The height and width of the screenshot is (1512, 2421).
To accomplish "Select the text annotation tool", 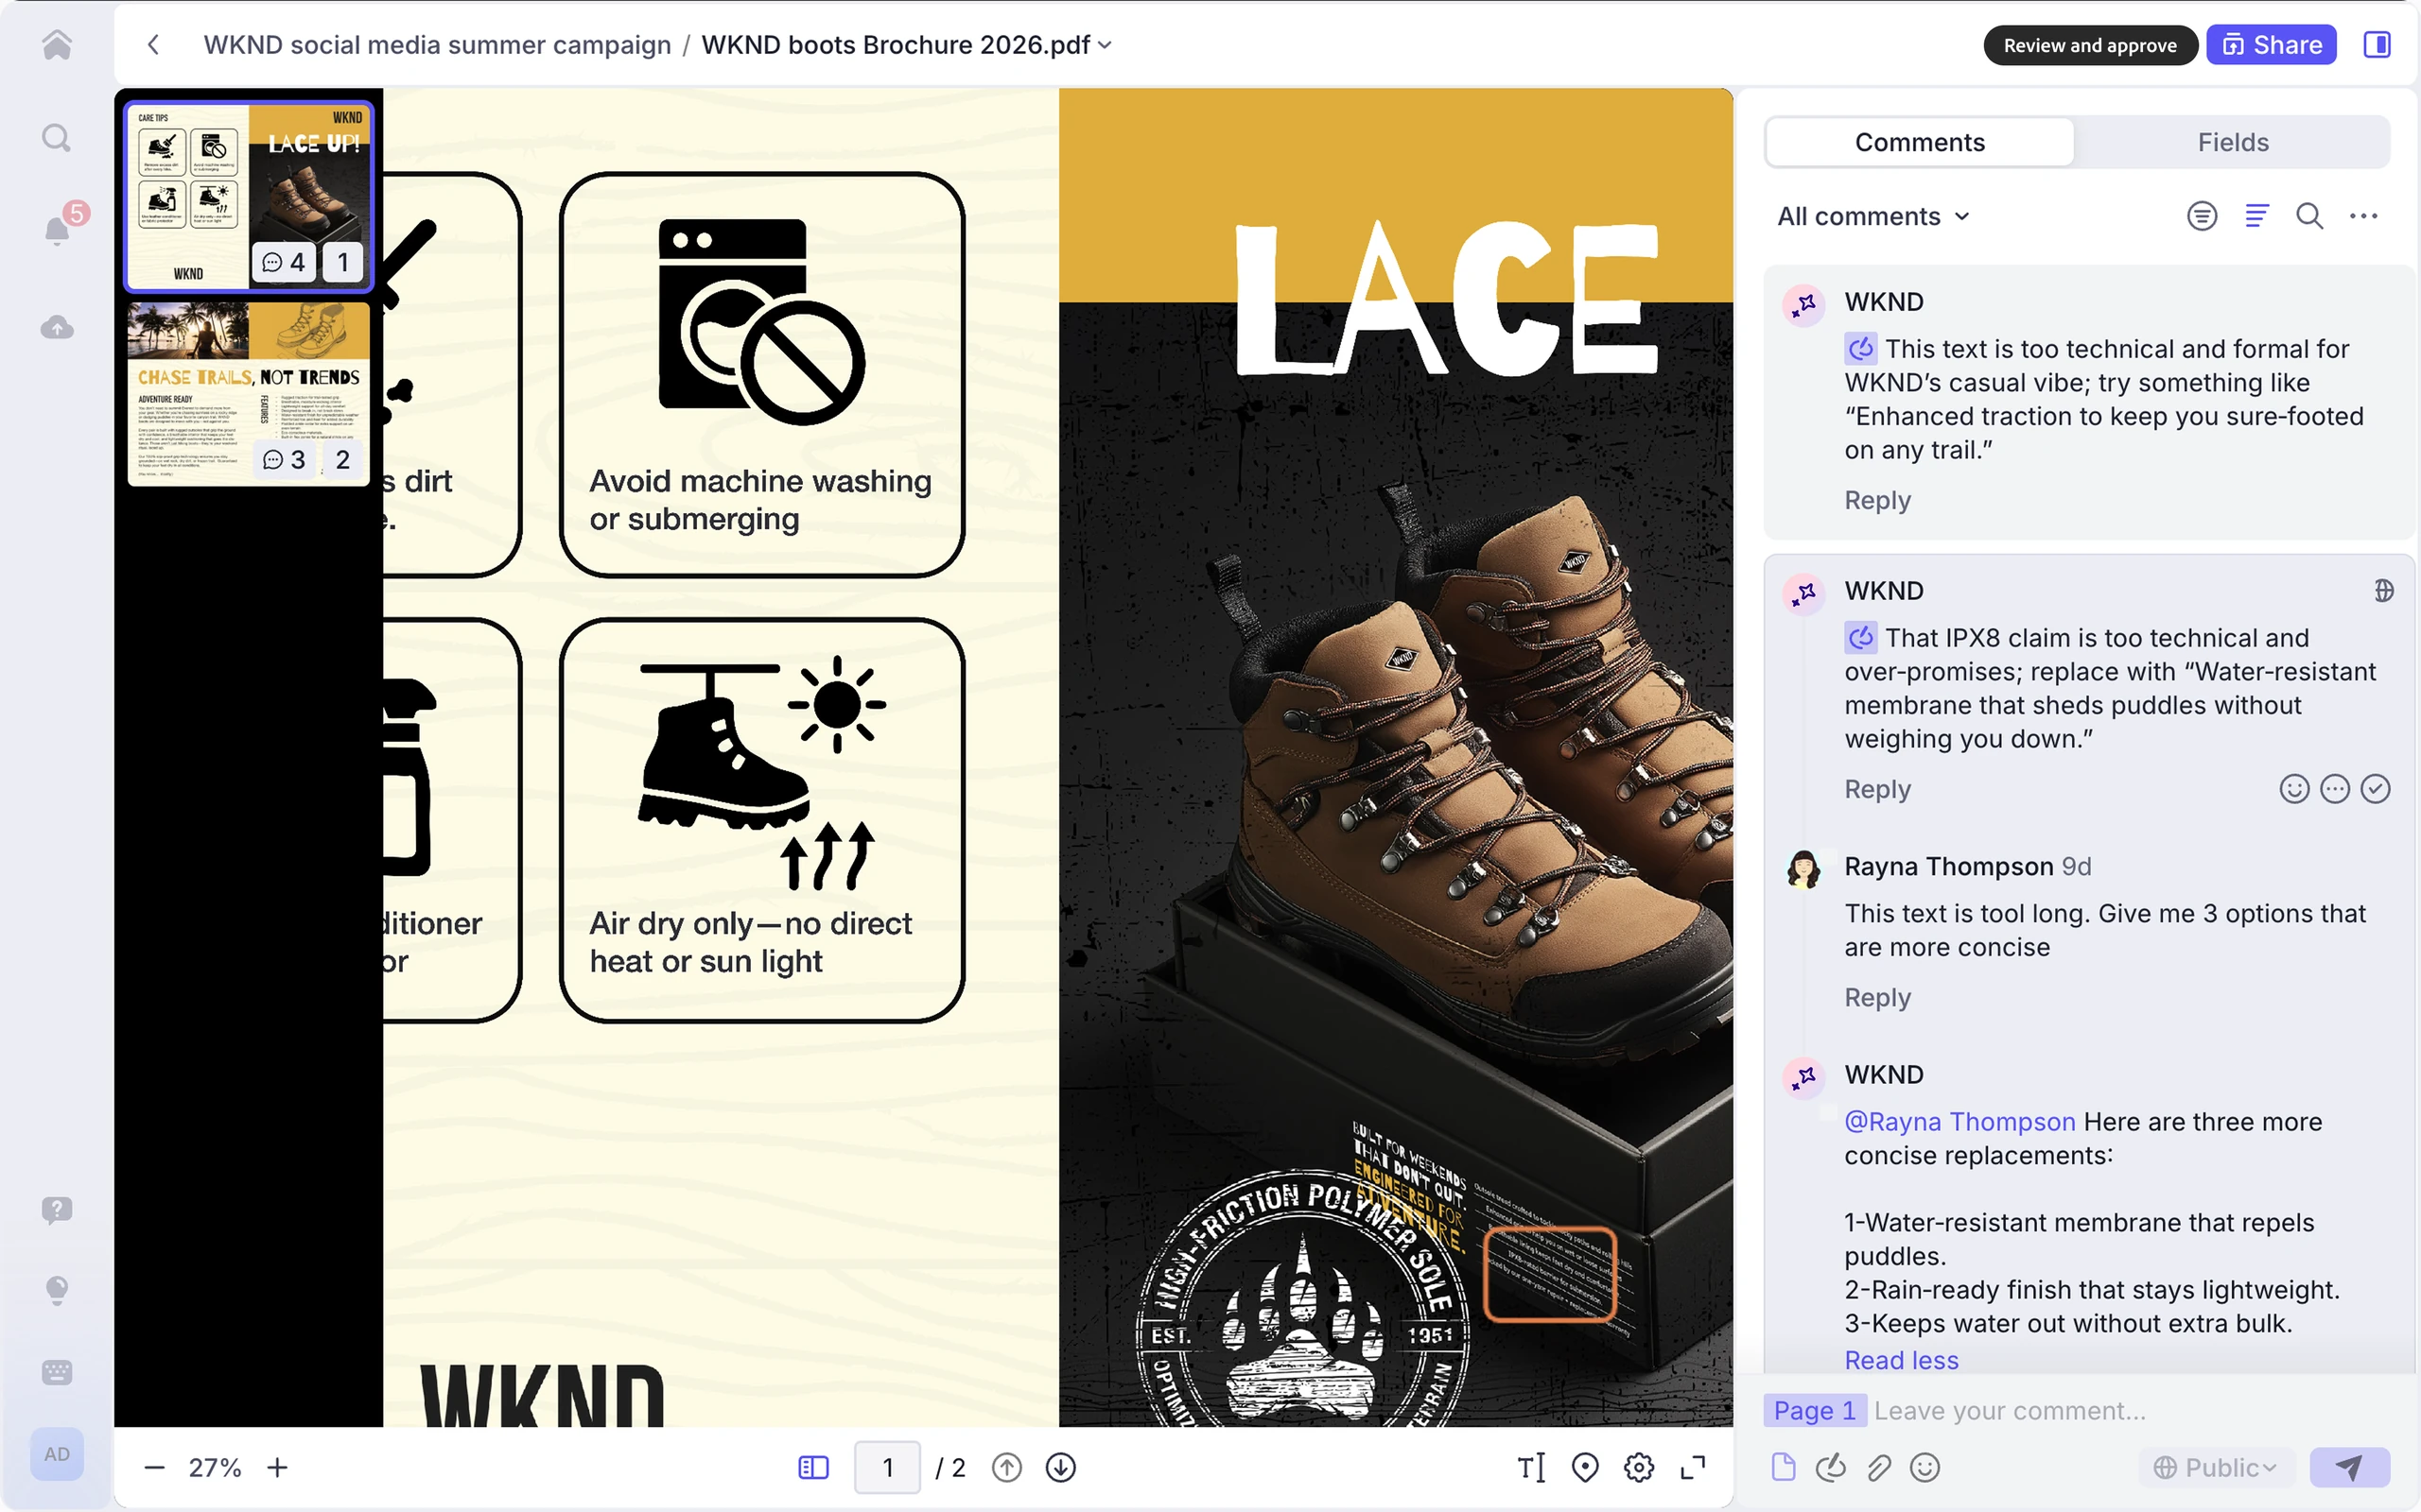I will tap(1531, 1467).
